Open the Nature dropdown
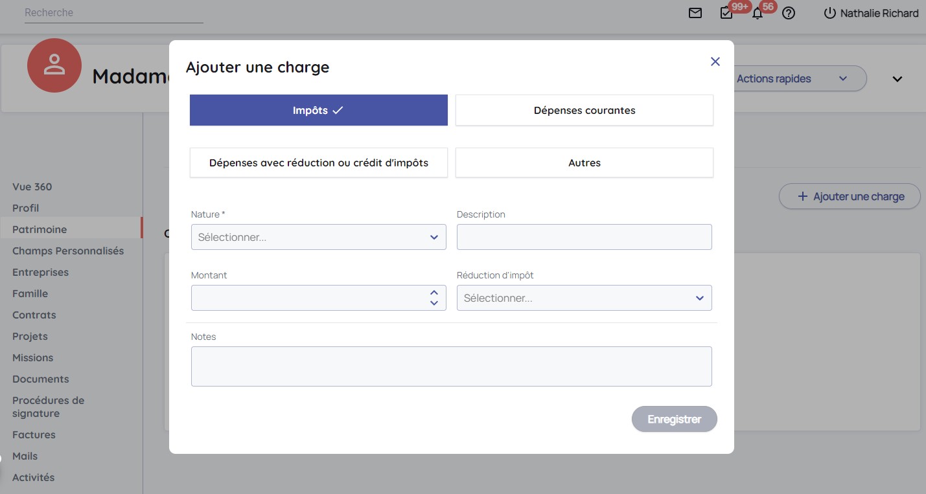Image resolution: width=926 pixels, height=494 pixels. tap(318, 237)
